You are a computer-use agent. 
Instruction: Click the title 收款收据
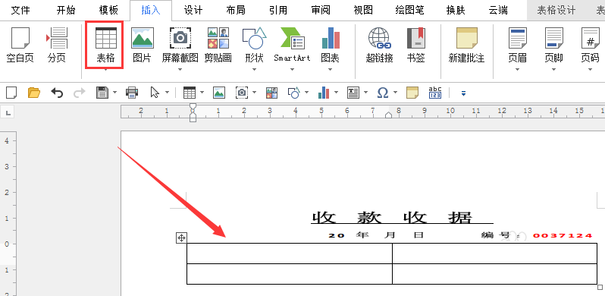(x=393, y=218)
